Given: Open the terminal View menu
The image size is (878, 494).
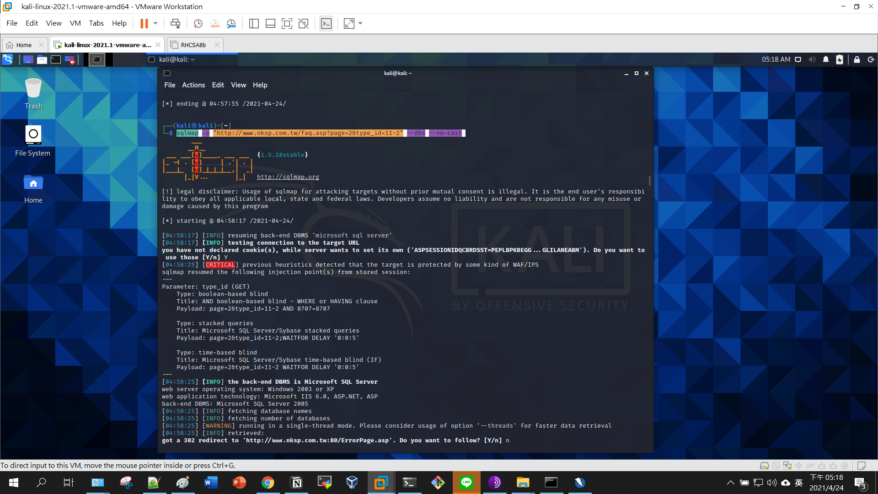Looking at the screenshot, I should [x=238, y=85].
